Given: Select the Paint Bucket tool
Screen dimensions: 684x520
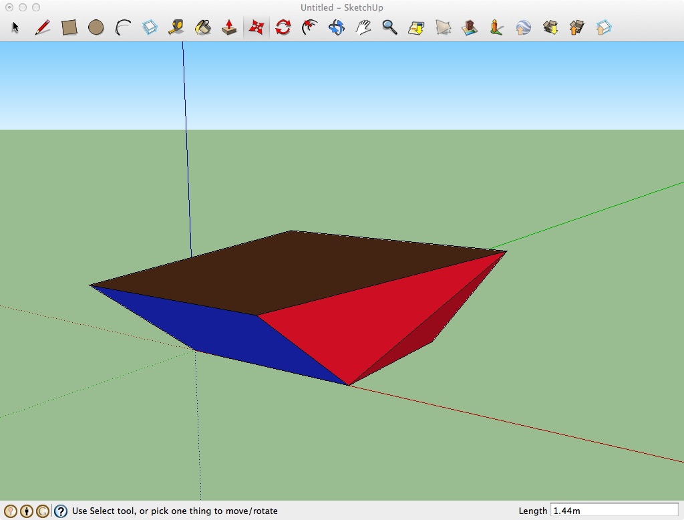Looking at the screenshot, I should [x=203, y=27].
